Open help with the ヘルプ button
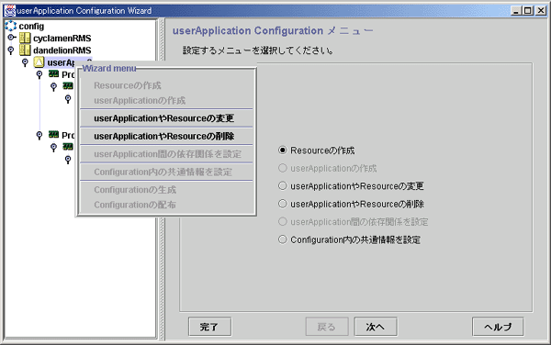 [x=498, y=327]
